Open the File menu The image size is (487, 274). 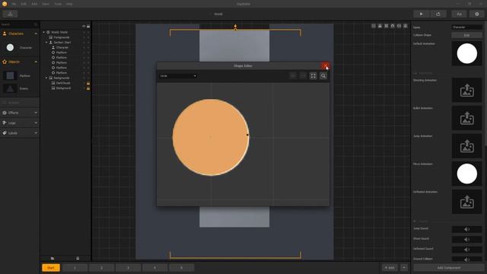coord(14,4)
